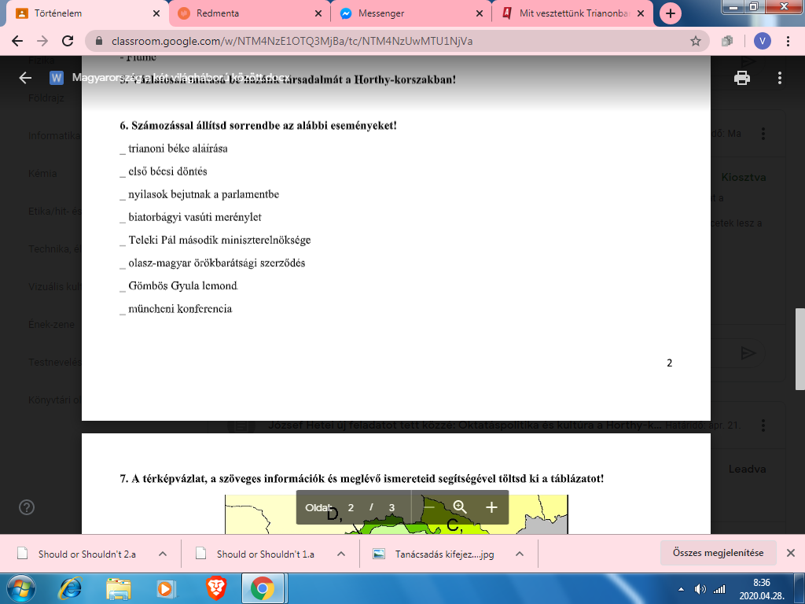Click the Összes megjelenítése button
805x604 pixels.
(718, 553)
